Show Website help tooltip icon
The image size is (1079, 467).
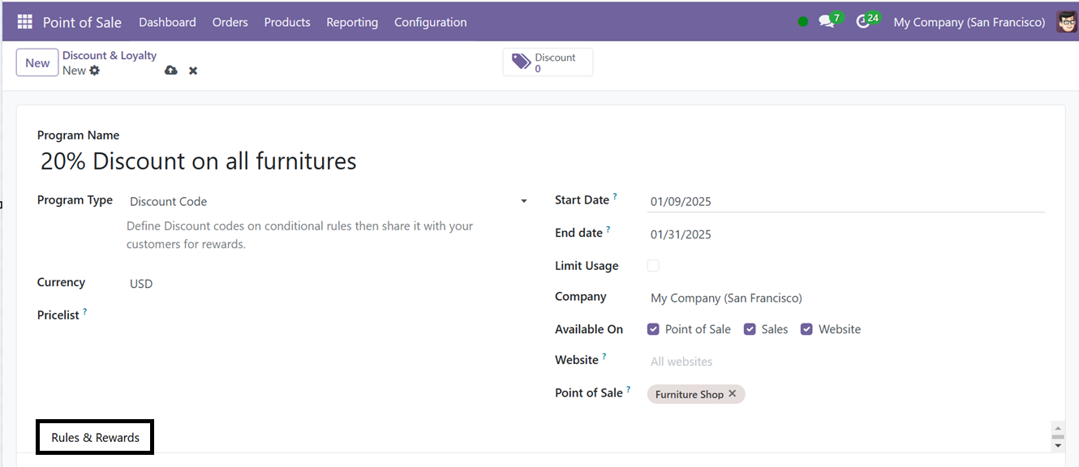(604, 356)
